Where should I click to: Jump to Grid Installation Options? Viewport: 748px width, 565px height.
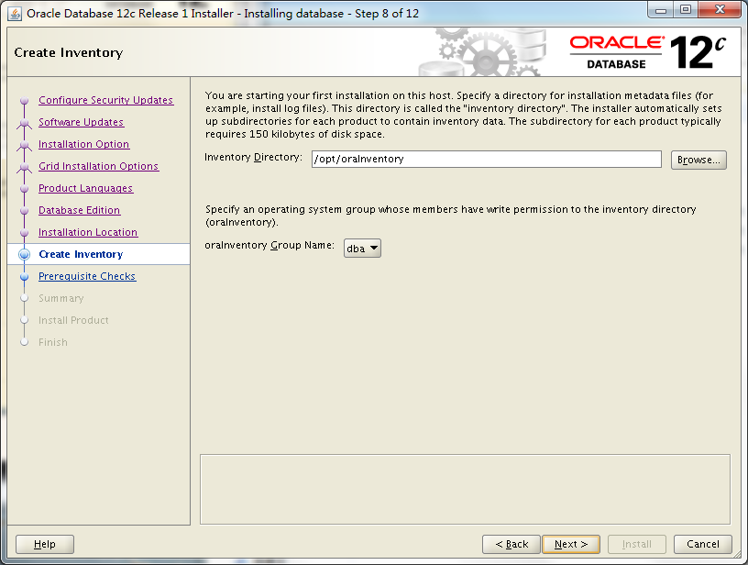(x=98, y=166)
